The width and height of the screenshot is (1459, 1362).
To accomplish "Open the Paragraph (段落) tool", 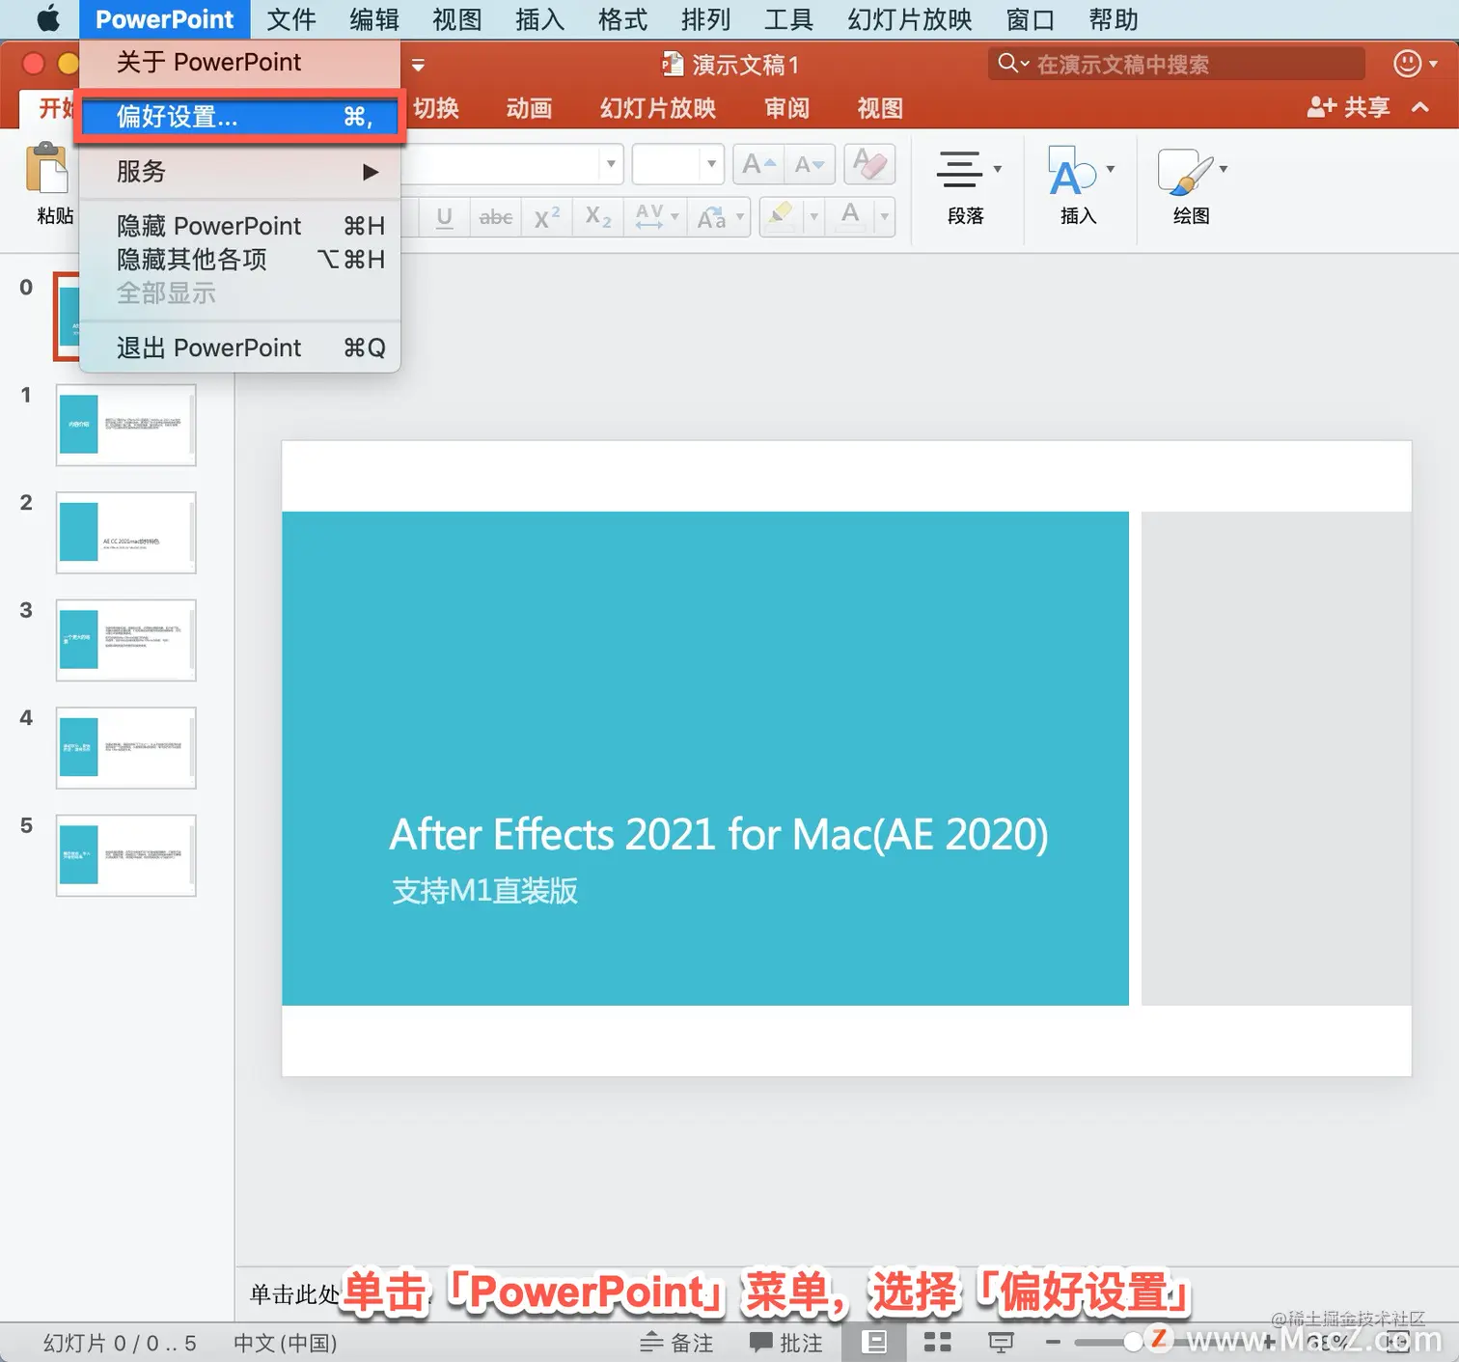I will point(965,187).
